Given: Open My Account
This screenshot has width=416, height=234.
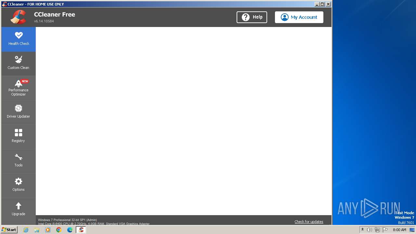Looking at the screenshot, I should (299, 17).
